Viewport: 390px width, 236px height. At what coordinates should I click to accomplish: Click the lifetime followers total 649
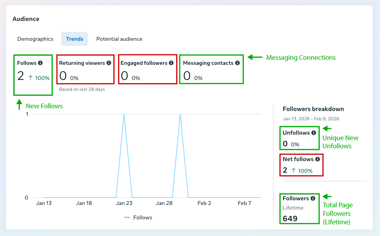coord(290,219)
